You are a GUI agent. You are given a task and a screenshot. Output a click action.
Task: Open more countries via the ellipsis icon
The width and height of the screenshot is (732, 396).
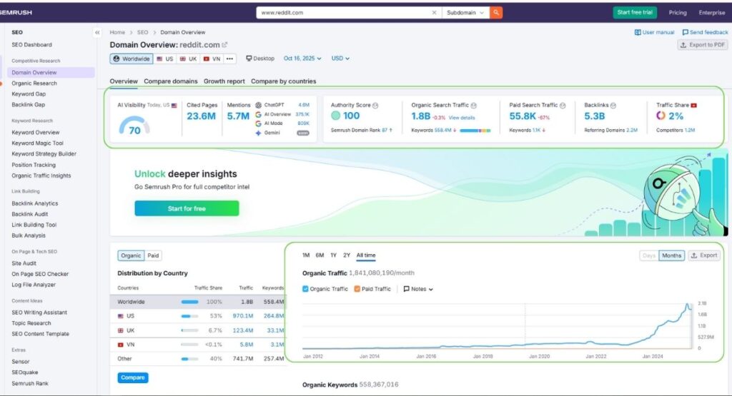229,59
